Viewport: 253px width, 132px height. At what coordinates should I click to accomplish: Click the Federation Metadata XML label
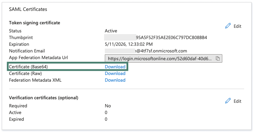click(35, 80)
